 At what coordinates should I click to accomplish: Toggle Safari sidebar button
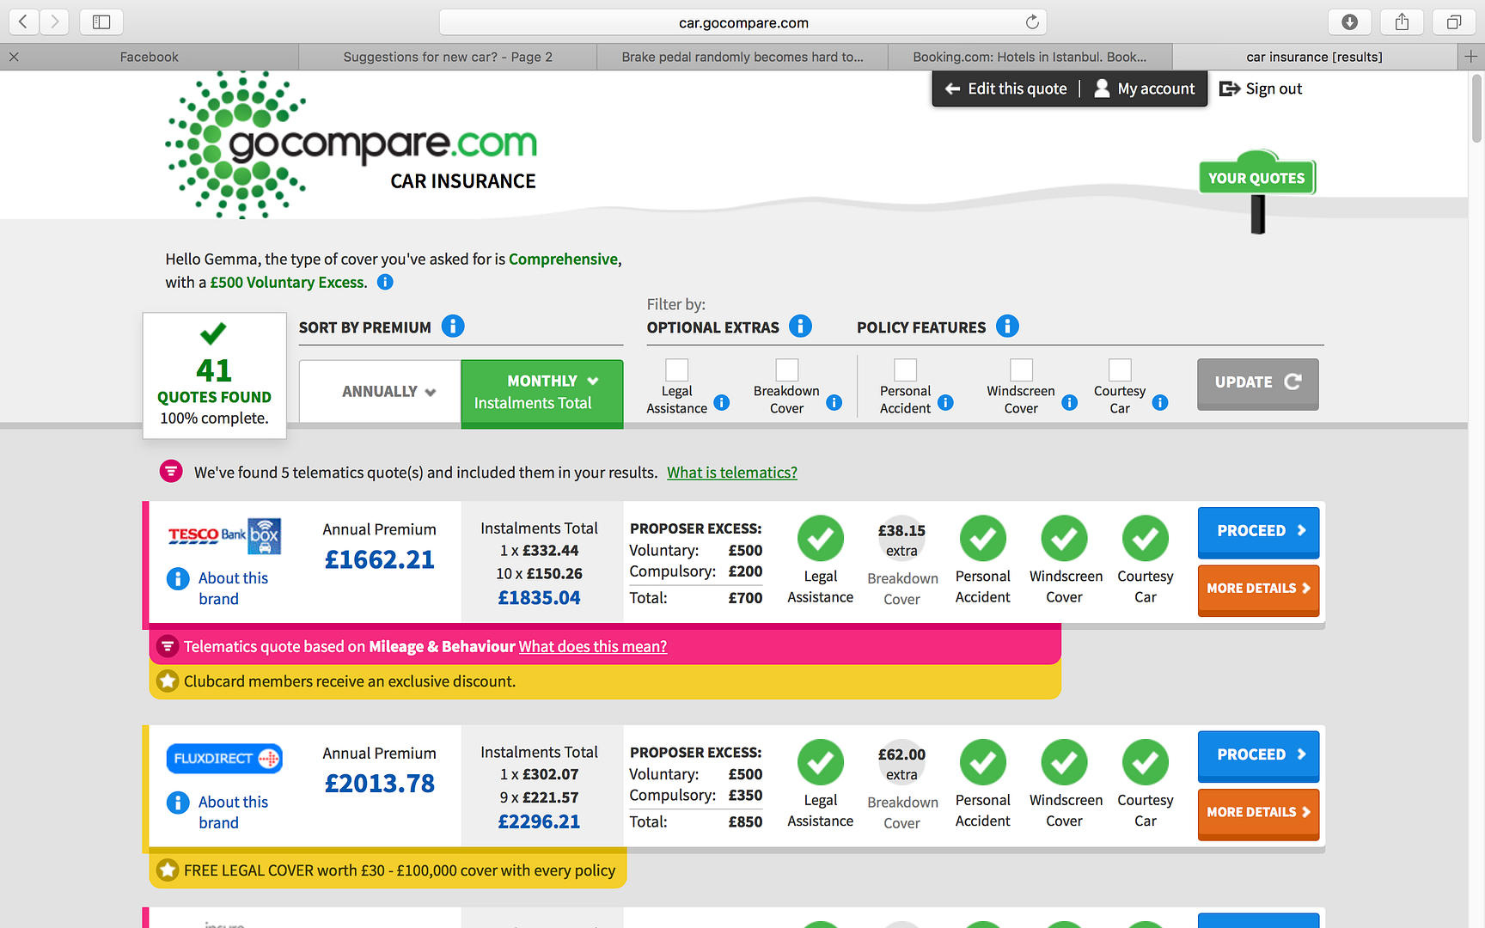coord(101,21)
